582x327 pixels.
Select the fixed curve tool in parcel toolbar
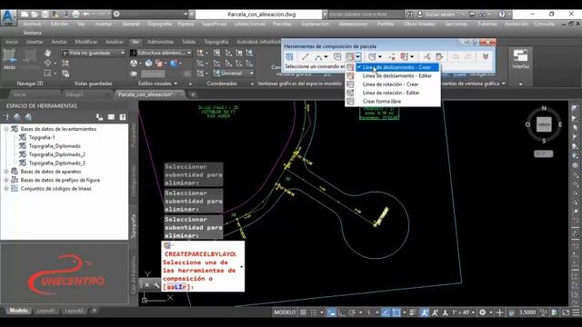tap(318, 56)
